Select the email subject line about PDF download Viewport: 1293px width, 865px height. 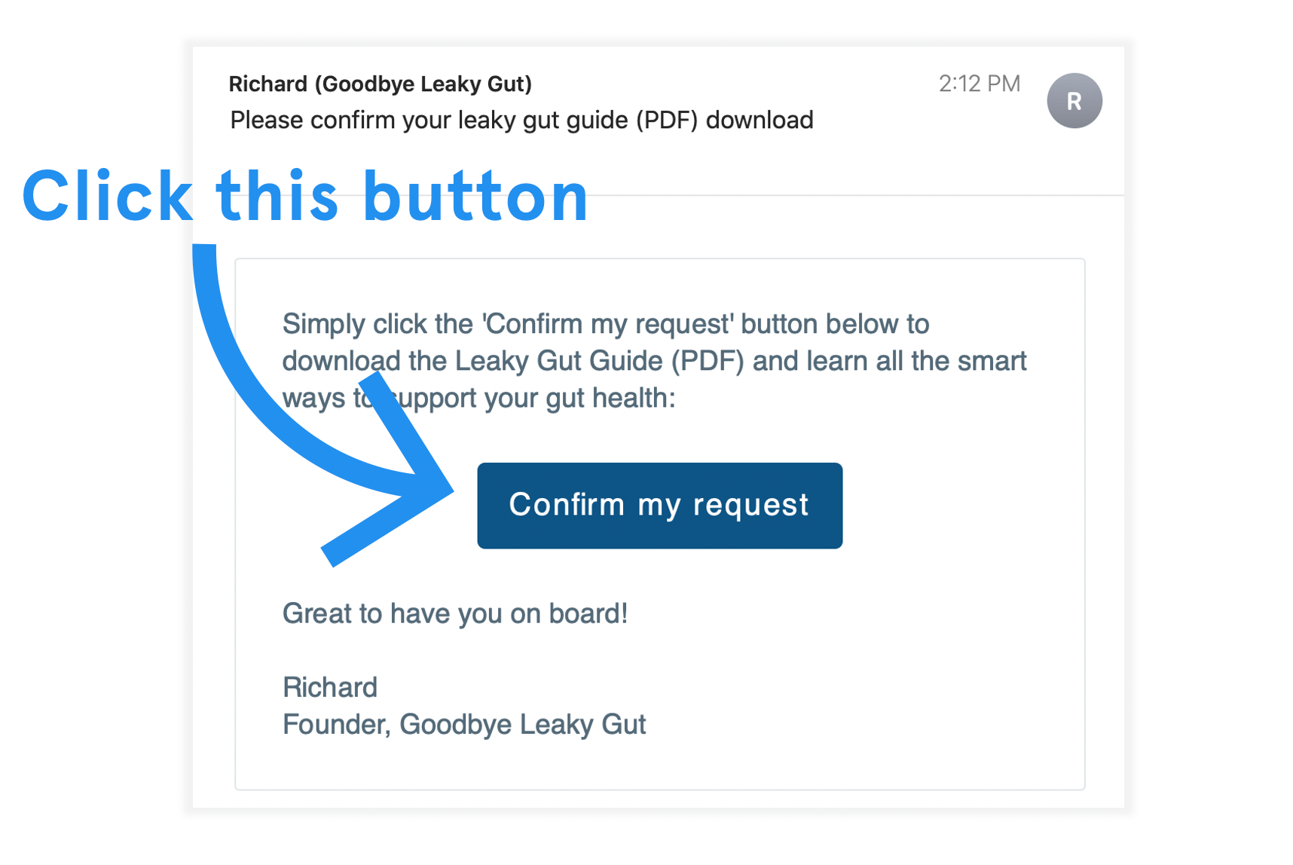tap(521, 121)
